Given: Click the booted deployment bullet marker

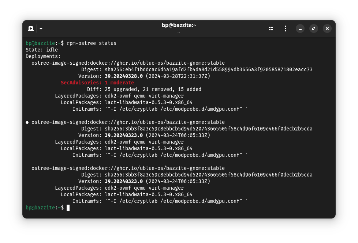Looking at the screenshot, I should [x=27, y=122].
